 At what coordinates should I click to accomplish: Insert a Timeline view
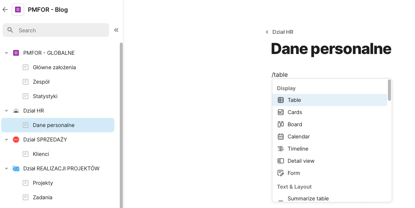point(298,149)
